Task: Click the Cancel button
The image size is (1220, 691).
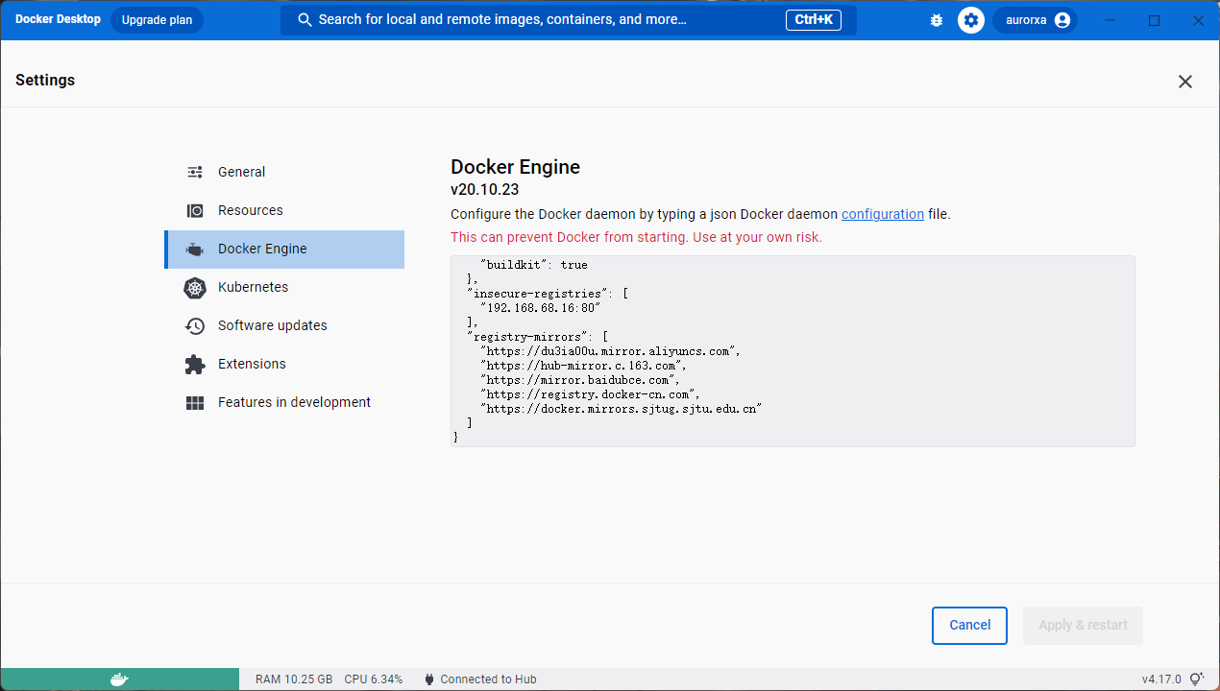Action: [x=969, y=626]
